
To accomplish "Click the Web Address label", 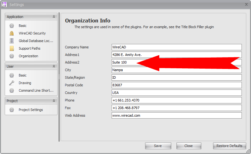I will click(75, 115).
